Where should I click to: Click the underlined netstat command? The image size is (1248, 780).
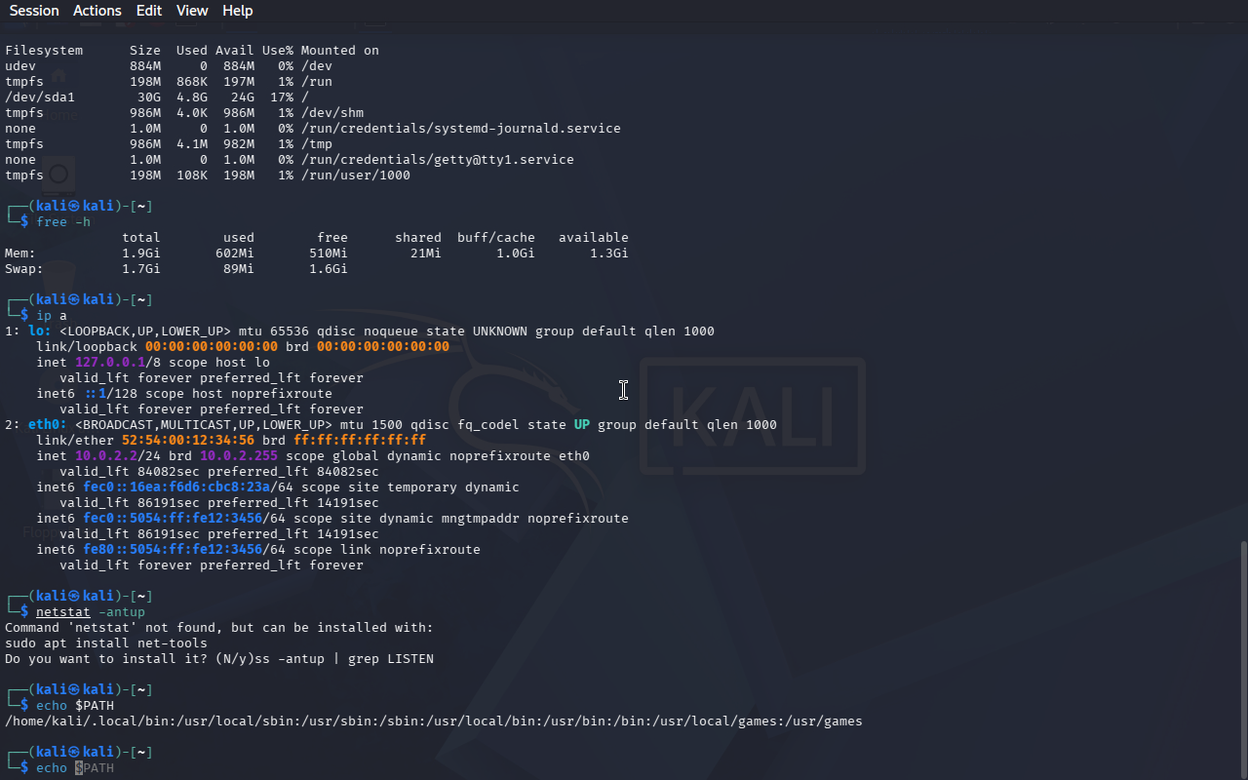(x=62, y=612)
